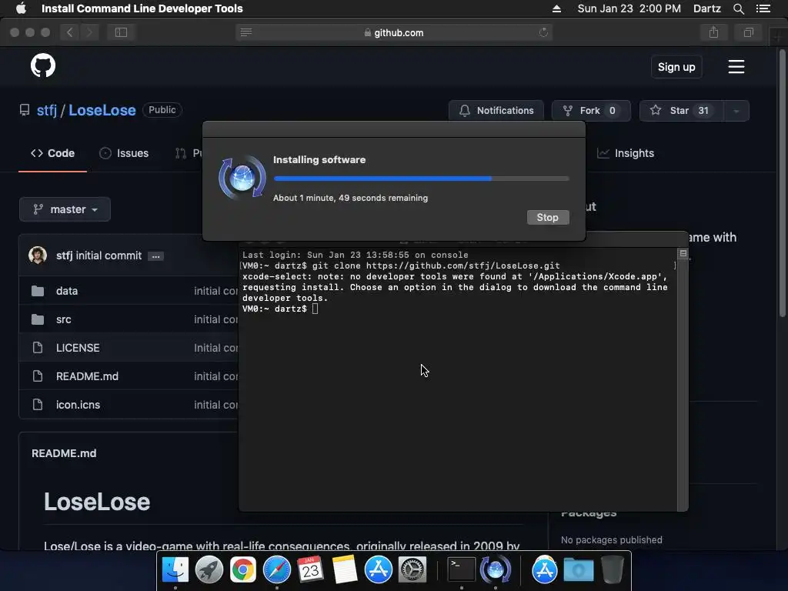
Task: Open Control Center list icon in menu bar
Action: pos(763,8)
